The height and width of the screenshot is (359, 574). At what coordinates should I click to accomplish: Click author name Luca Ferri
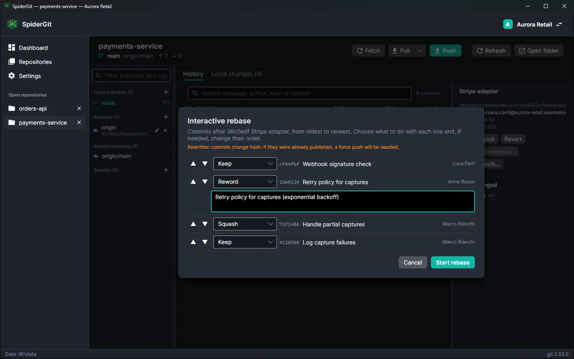463,164
